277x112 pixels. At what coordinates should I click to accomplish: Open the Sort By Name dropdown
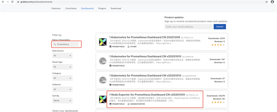(x=62, y=101)
